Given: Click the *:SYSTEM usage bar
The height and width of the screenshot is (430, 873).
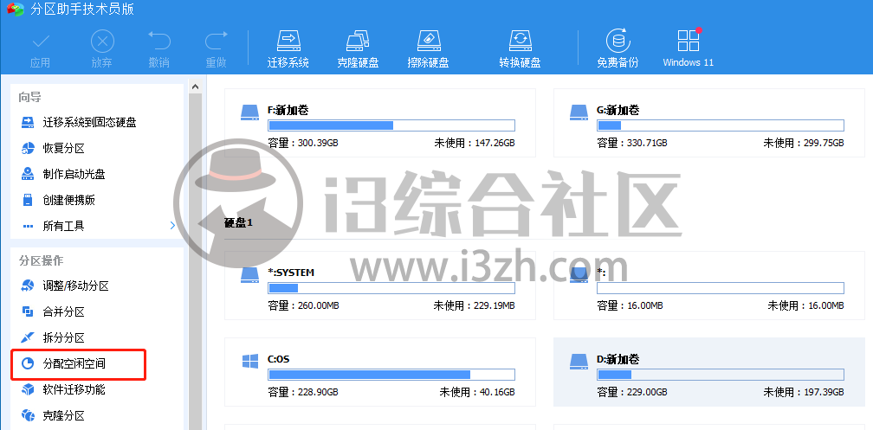Looking at the screenshot, I should (x=391, y=288).
